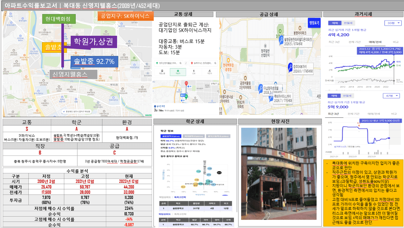404x228 pixels.
Task: Click the blue 특목고진학 toggle link
Action: tap(180, 197)
